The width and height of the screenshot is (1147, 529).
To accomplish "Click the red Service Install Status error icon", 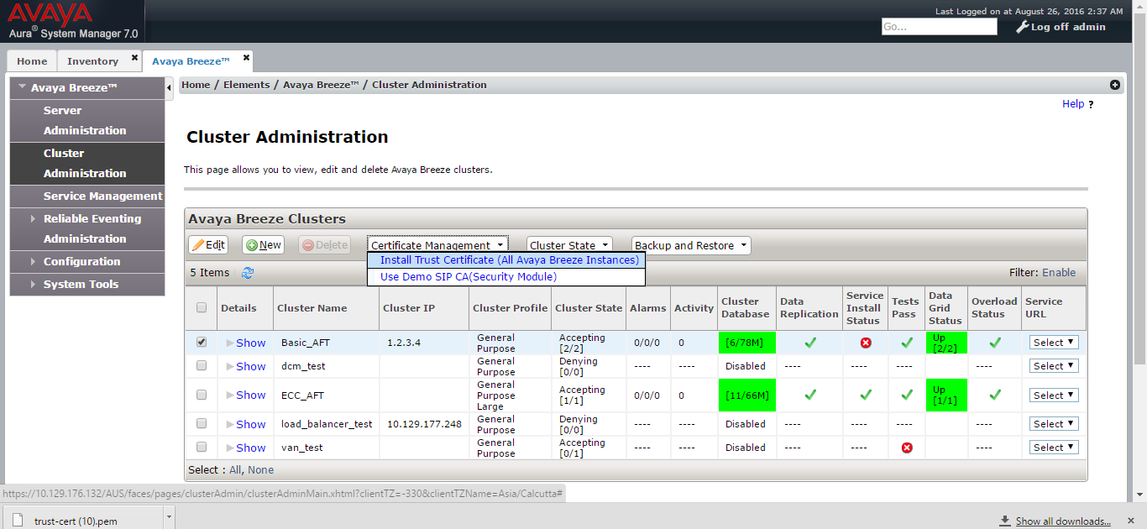I will (x=866, y=343).
